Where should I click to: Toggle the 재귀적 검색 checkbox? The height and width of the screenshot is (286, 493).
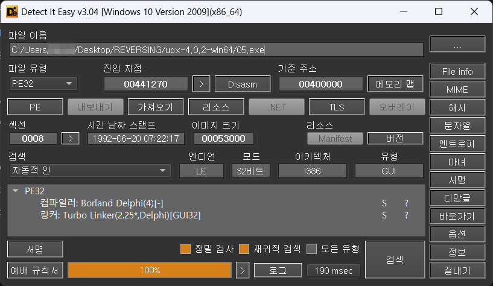point(244,249)
